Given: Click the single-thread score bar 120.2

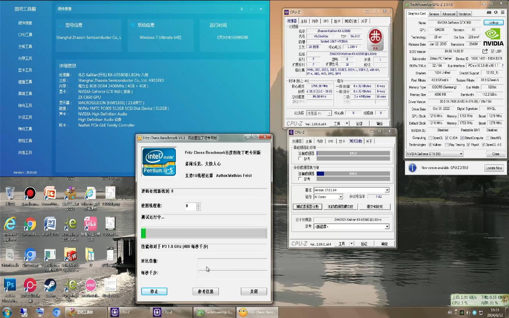Looking at the screenshot, I should pyautogui.click(x=353, y=153).
